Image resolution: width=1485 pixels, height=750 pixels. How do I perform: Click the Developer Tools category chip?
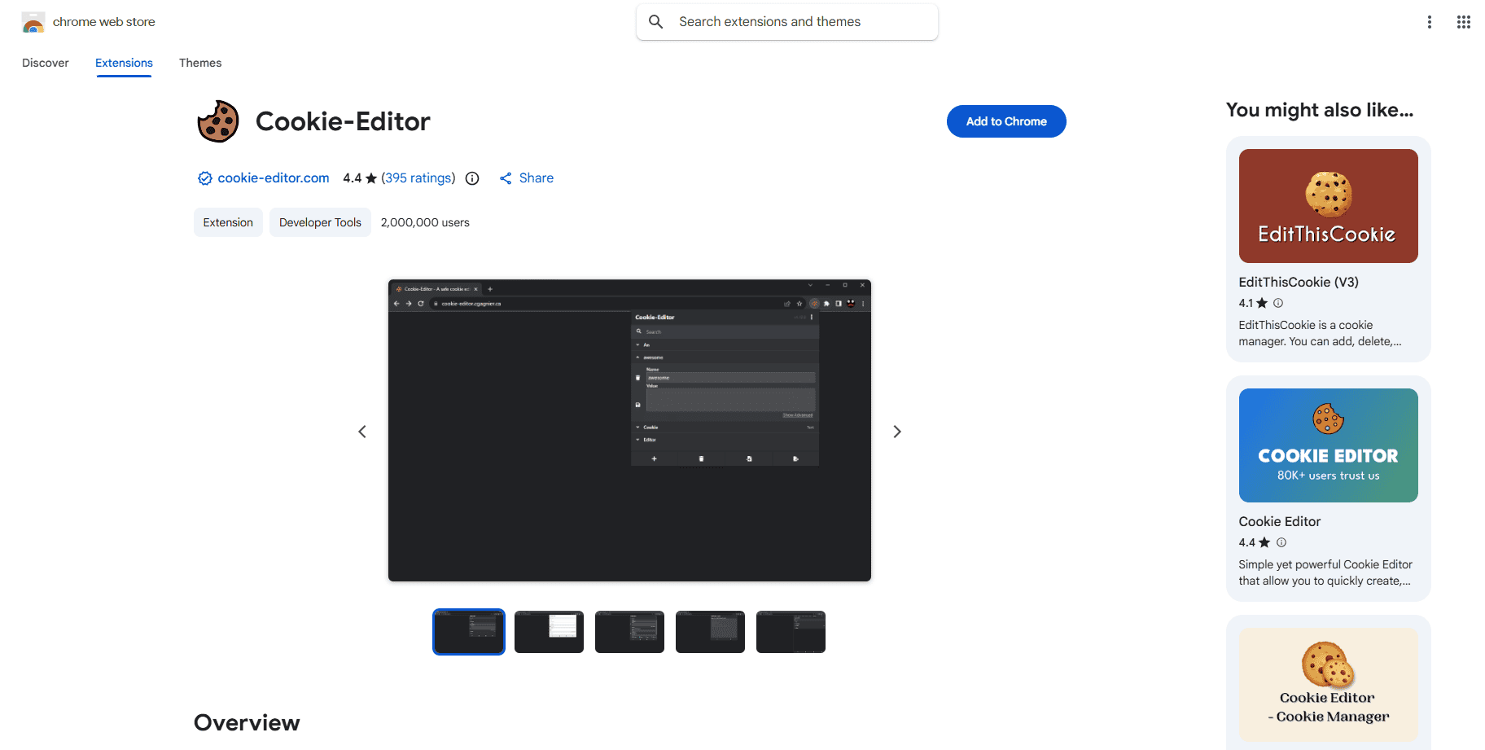click(320, 222)
